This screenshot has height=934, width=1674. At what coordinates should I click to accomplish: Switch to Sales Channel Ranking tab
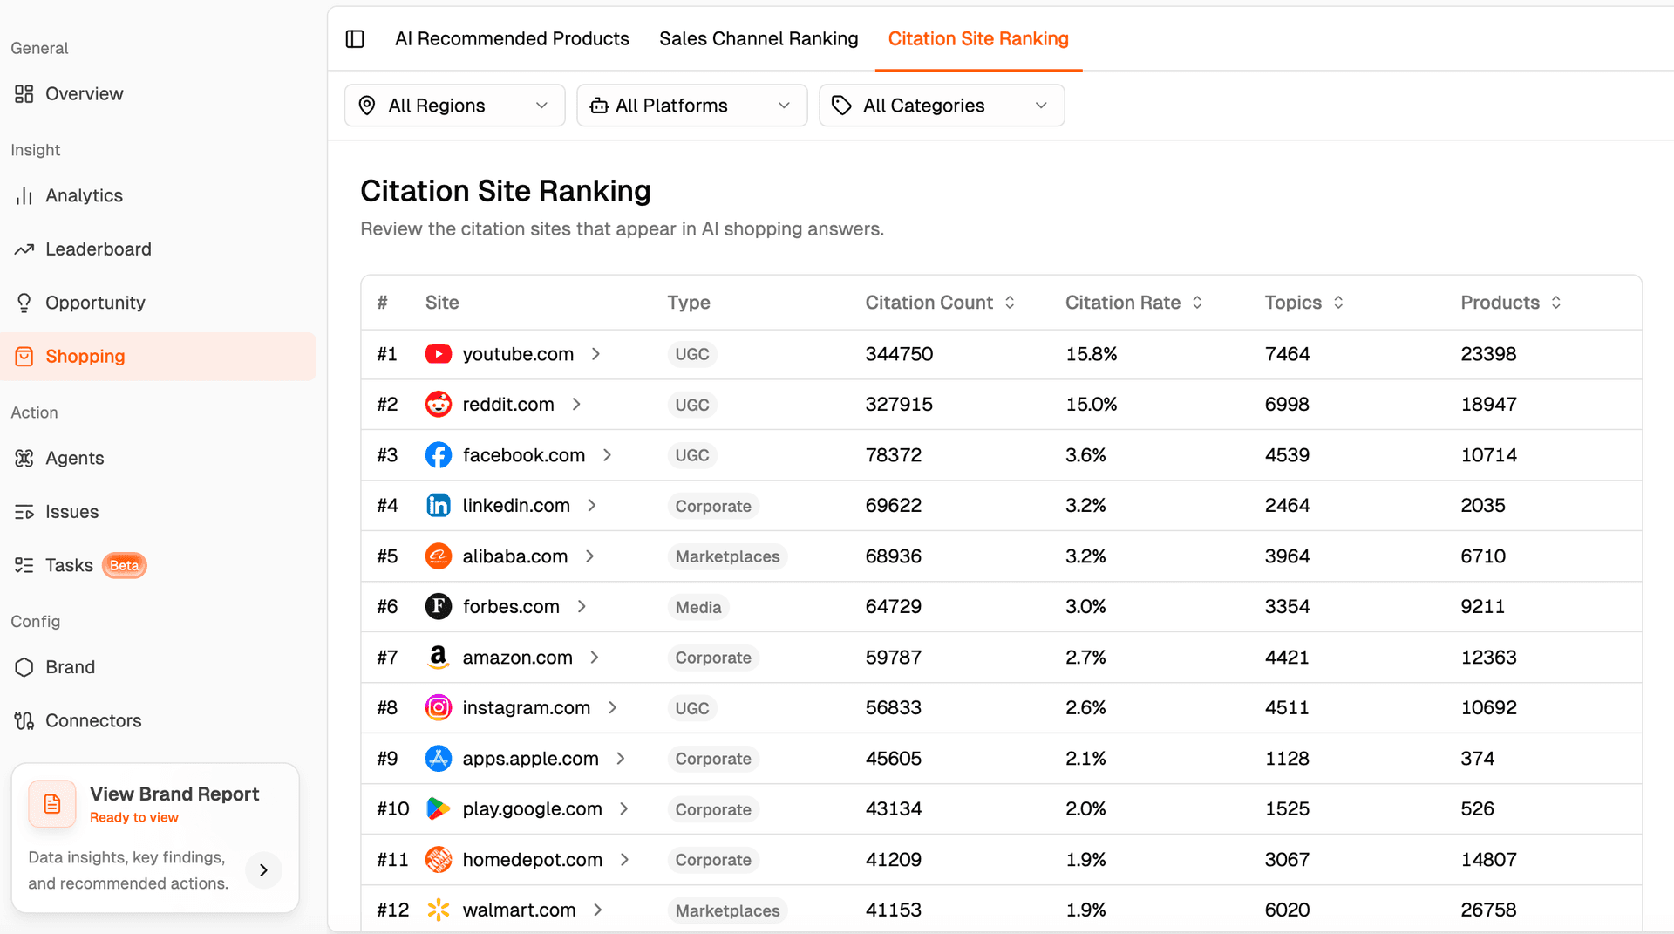759,38
